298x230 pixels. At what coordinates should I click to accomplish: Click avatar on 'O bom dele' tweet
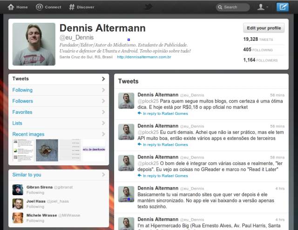[126, 163]
